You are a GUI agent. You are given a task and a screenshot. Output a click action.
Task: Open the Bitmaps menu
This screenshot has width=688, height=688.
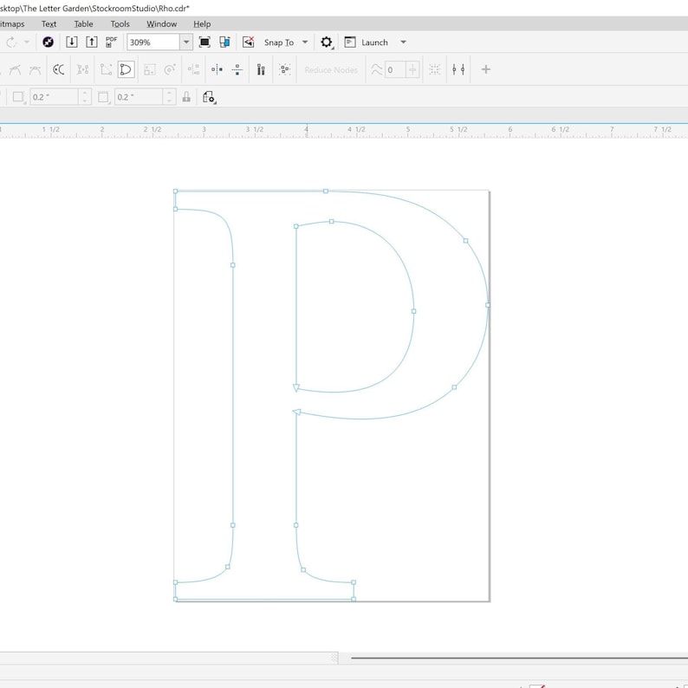coord(12,23)
